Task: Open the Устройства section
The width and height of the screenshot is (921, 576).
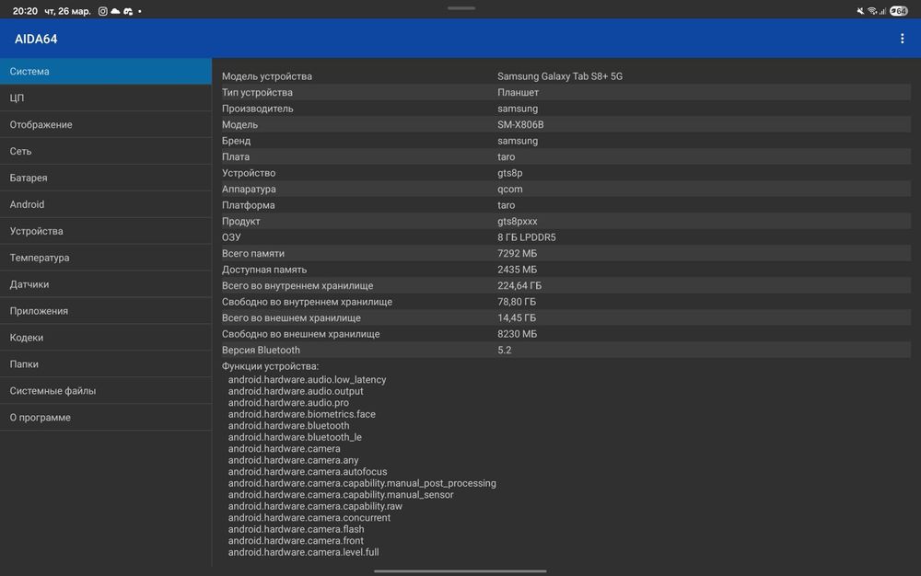Action: [x=106, y=231]
